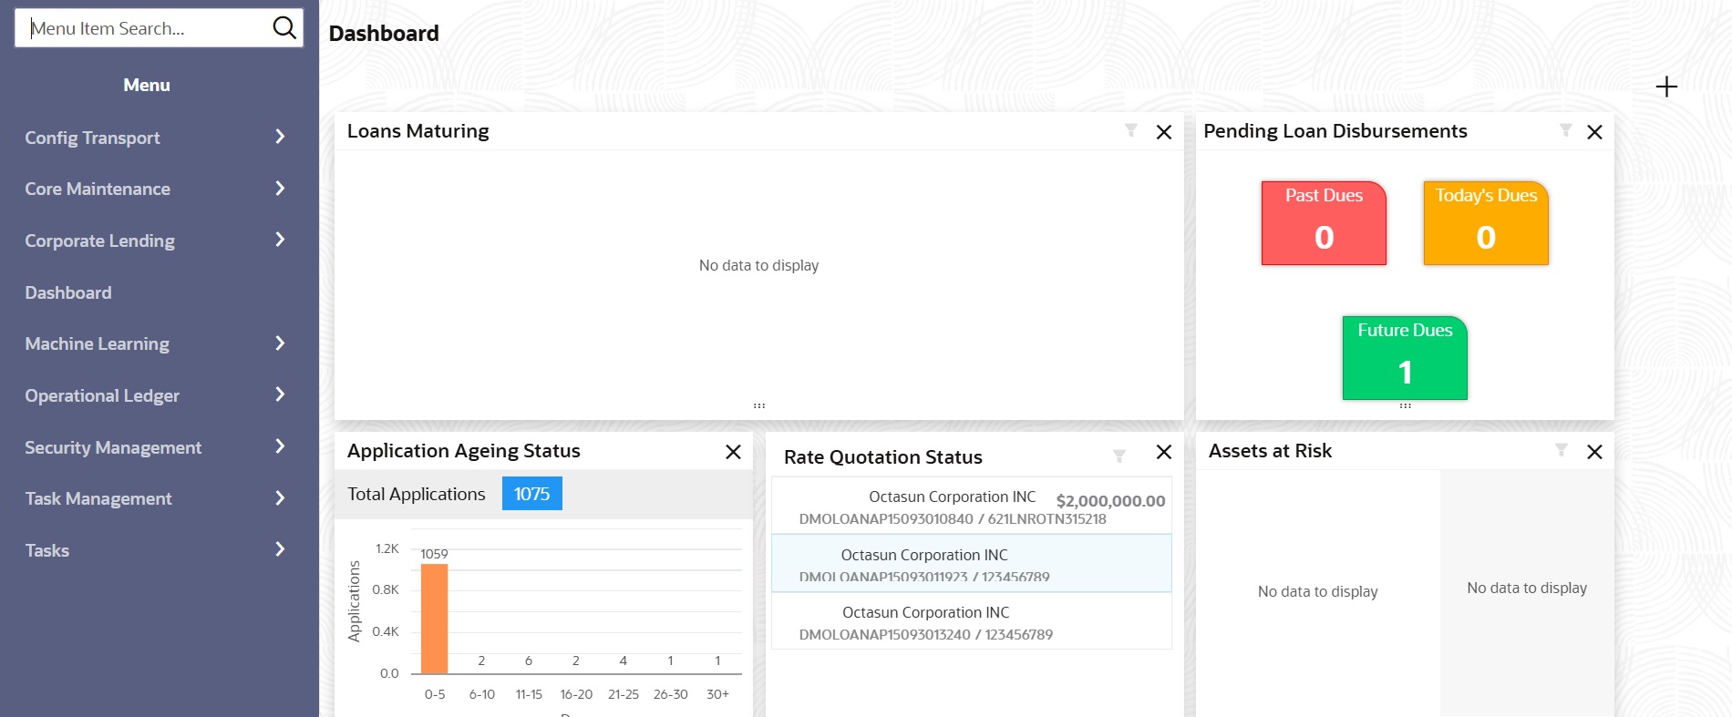This screenshot has height=717, width=1732.
Task: Close the Loans Maturing widget
Action: (1164, 132)
